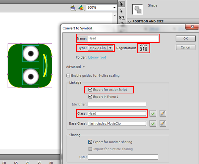The height and width of the screenshot is (164, 199).
Task: Open the Edit Scene clapperboard icon
Action: (x=73, y=8)
